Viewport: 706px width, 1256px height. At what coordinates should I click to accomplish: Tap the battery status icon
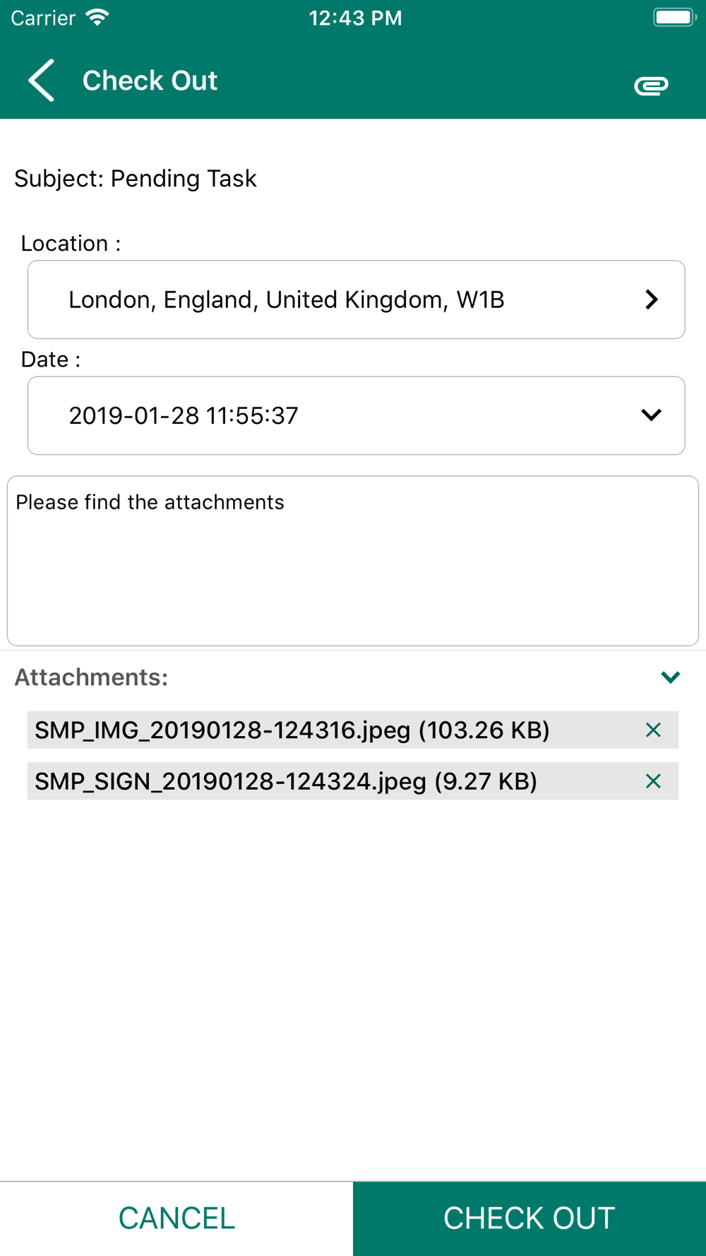(675, 18)
